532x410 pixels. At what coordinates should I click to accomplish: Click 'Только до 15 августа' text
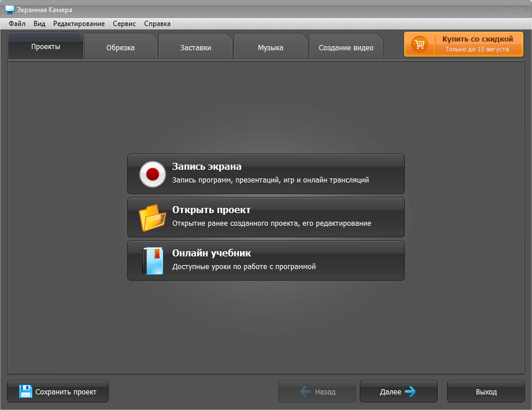(x=476, y=49)
